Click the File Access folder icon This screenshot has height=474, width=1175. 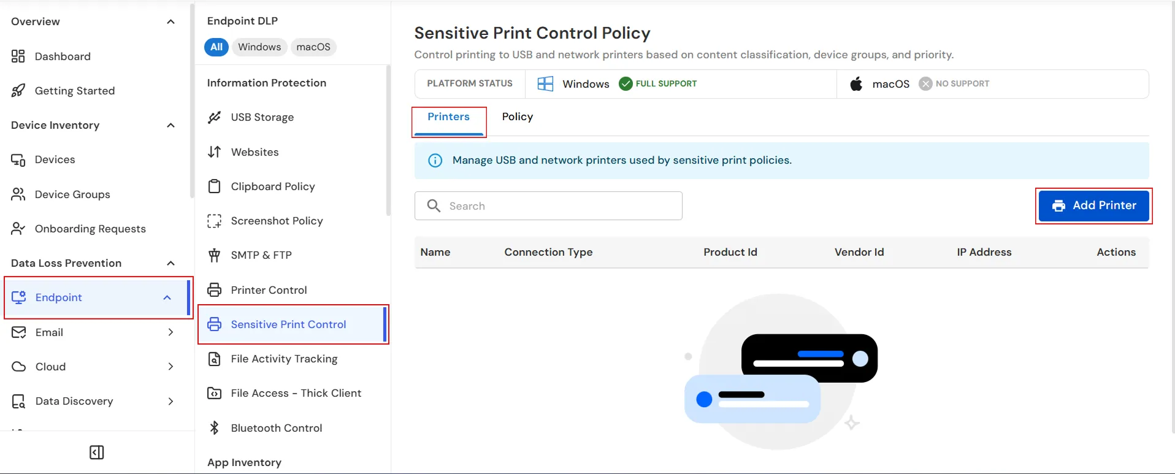[x=214, y=393]
